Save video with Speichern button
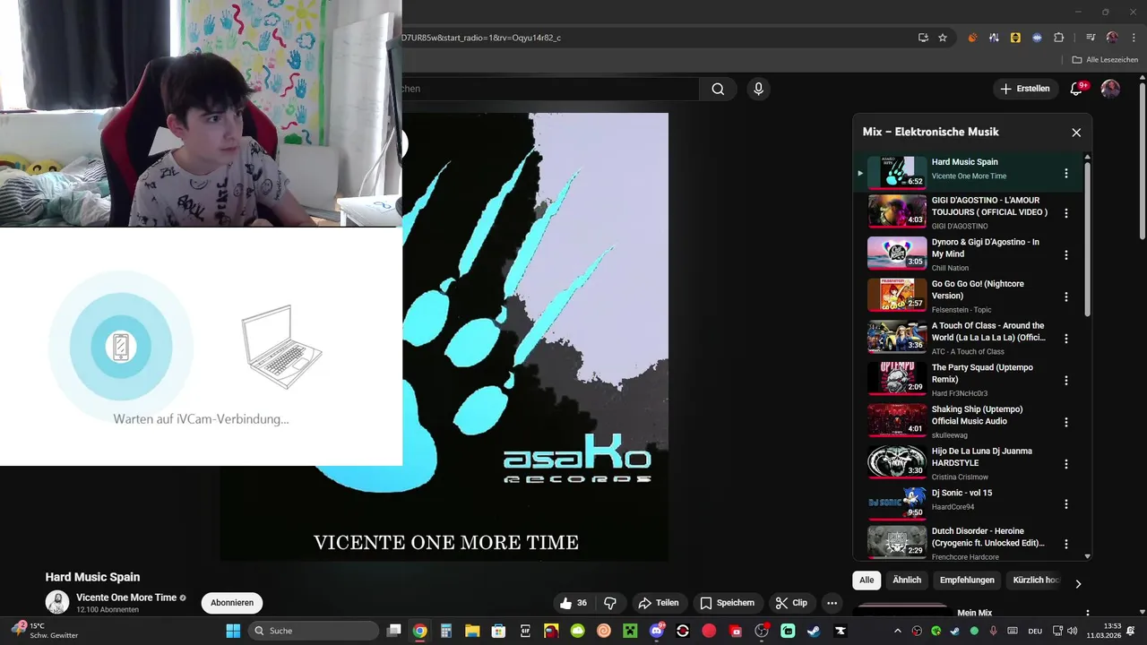 (728, 603)
